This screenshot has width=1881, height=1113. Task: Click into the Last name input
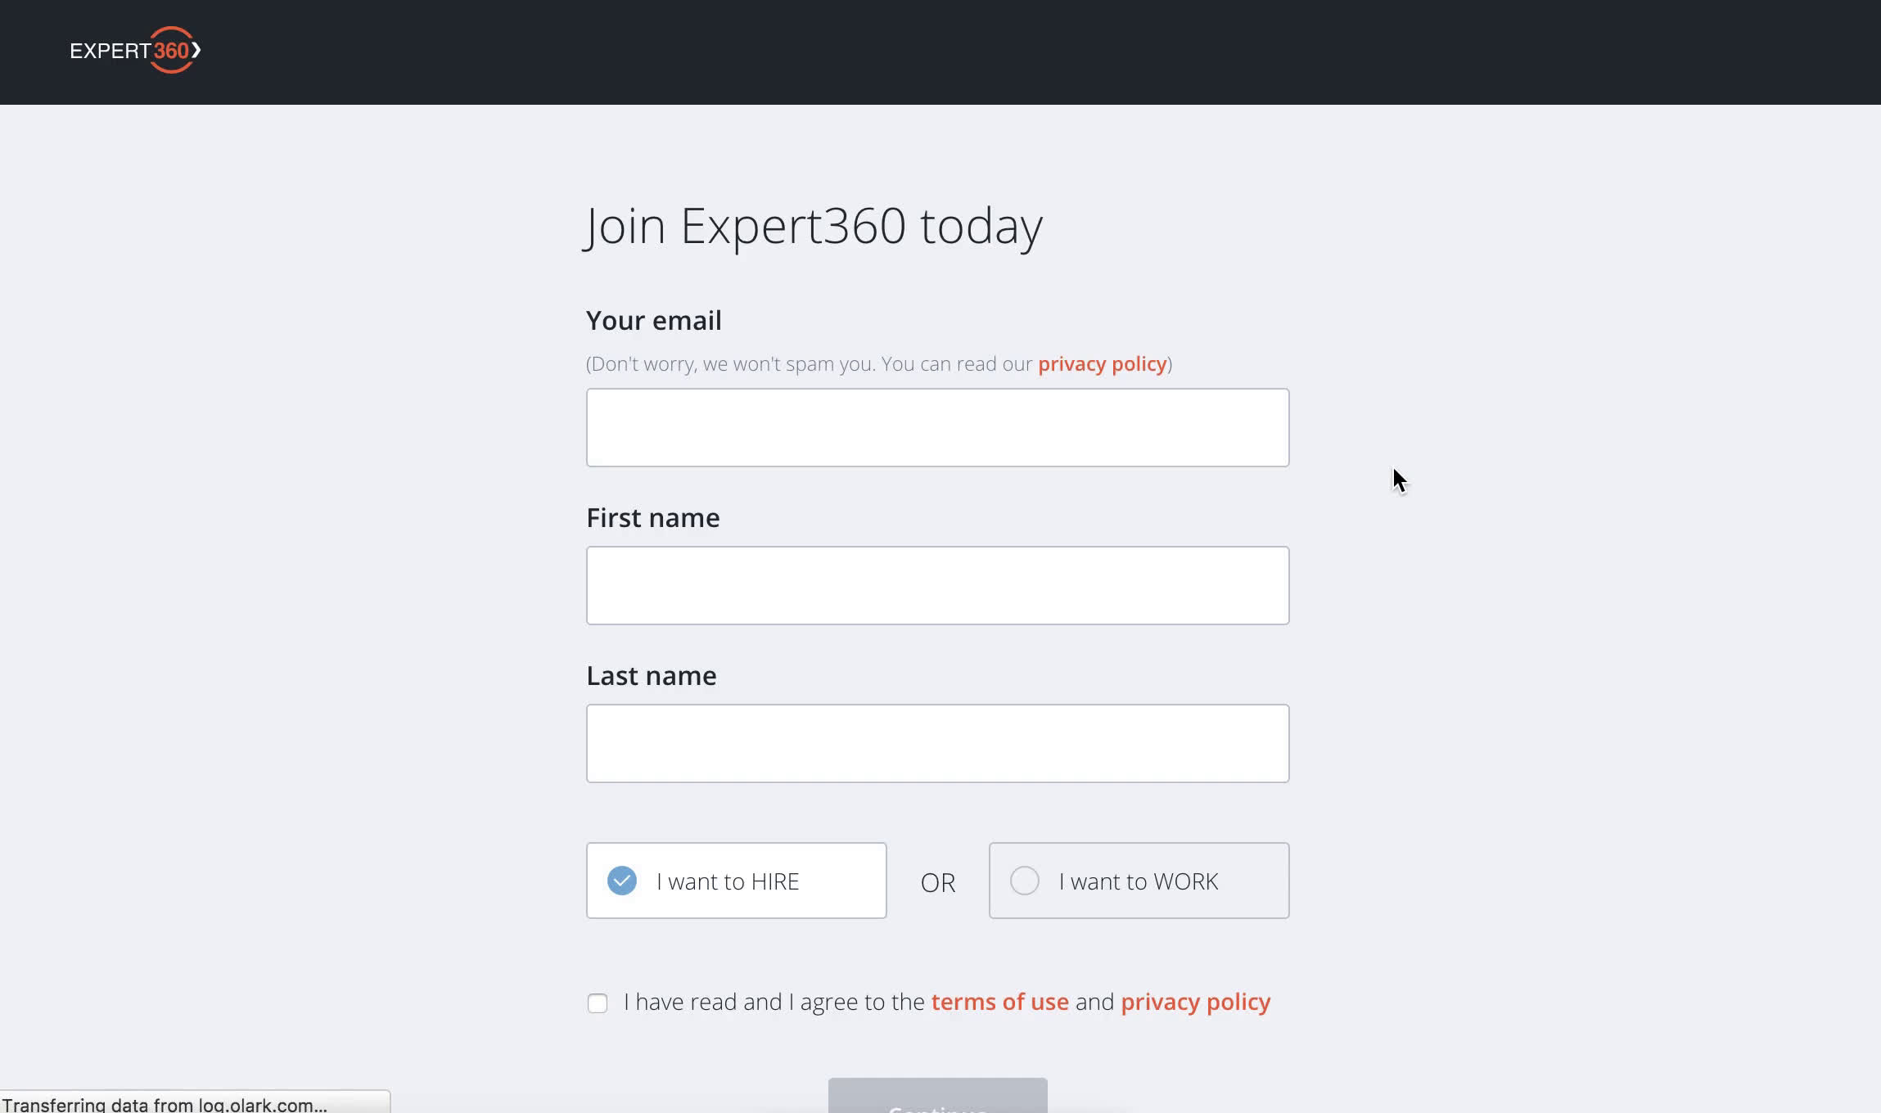point(937,743)
